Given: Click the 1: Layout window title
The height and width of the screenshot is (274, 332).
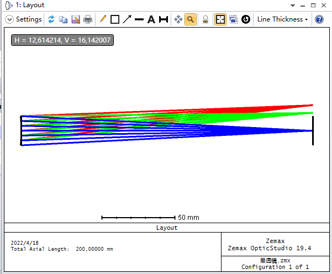Looking at the screenshot, I should [x=30, y=5].
